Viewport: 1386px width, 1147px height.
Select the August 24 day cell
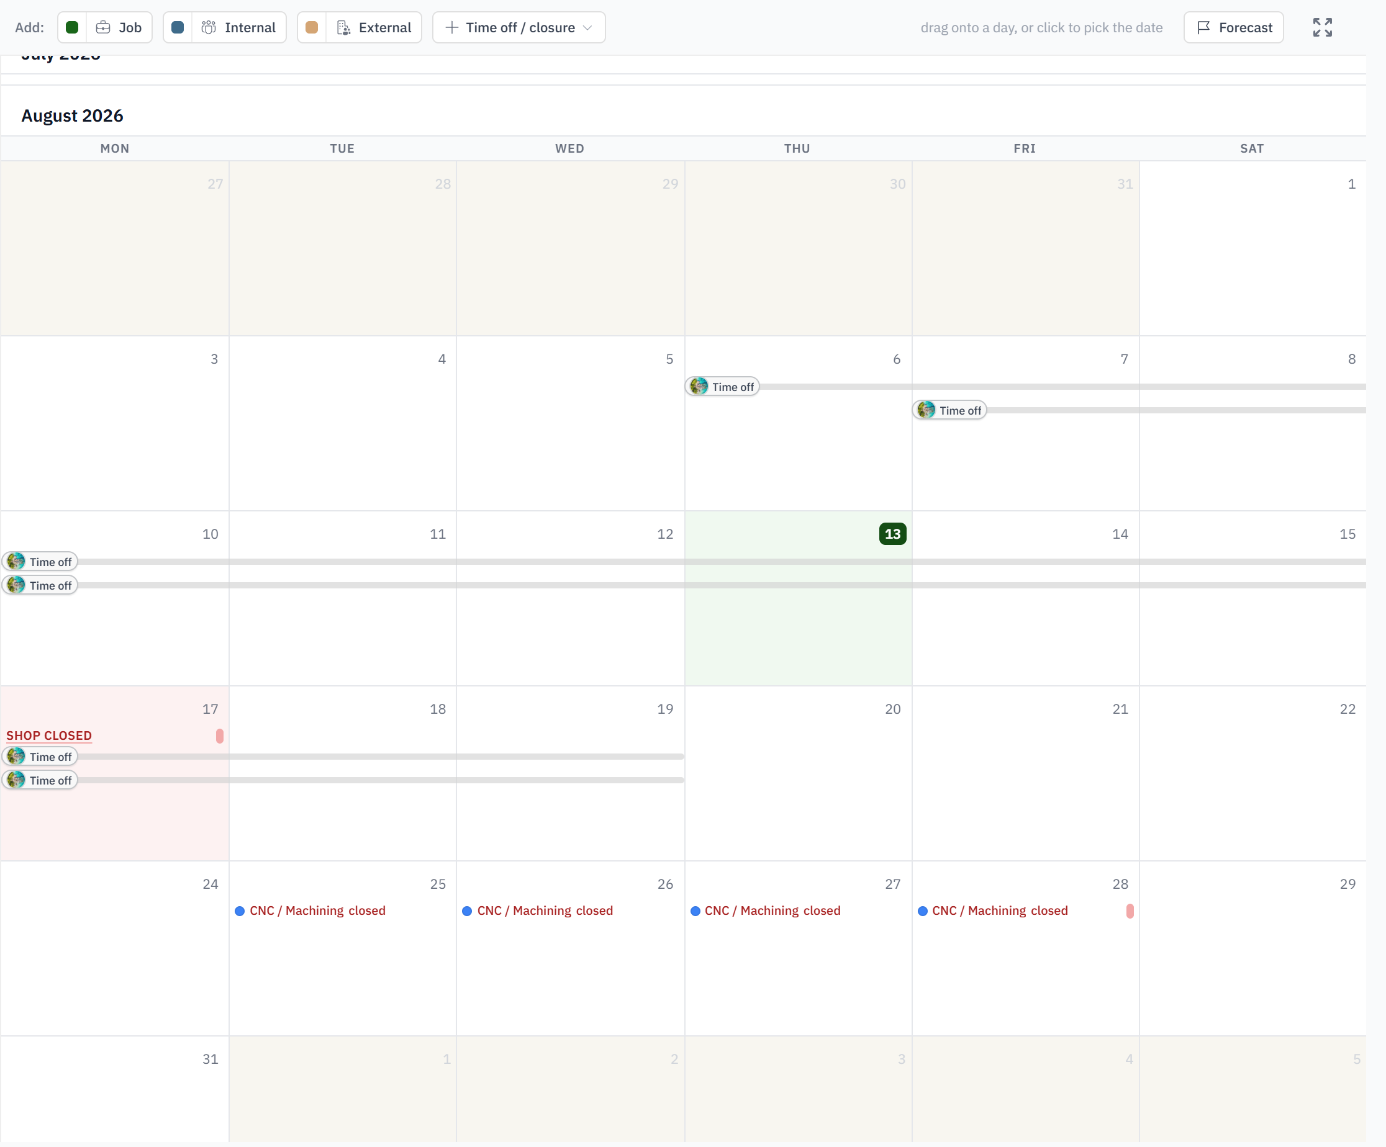(115, 948)
